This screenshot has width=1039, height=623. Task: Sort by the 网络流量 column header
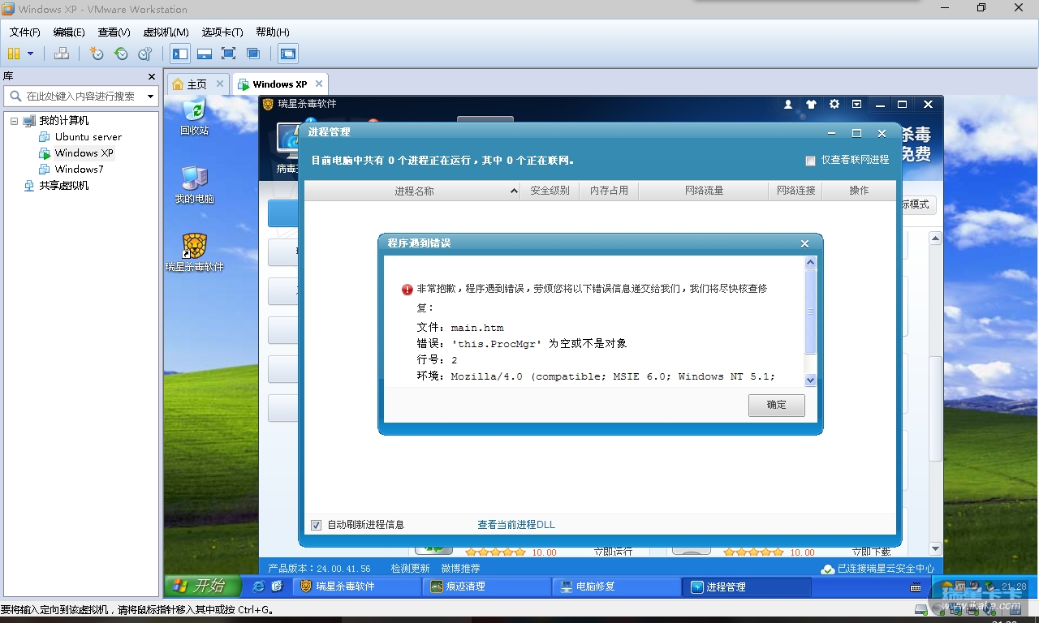click(x=704, y=191)
